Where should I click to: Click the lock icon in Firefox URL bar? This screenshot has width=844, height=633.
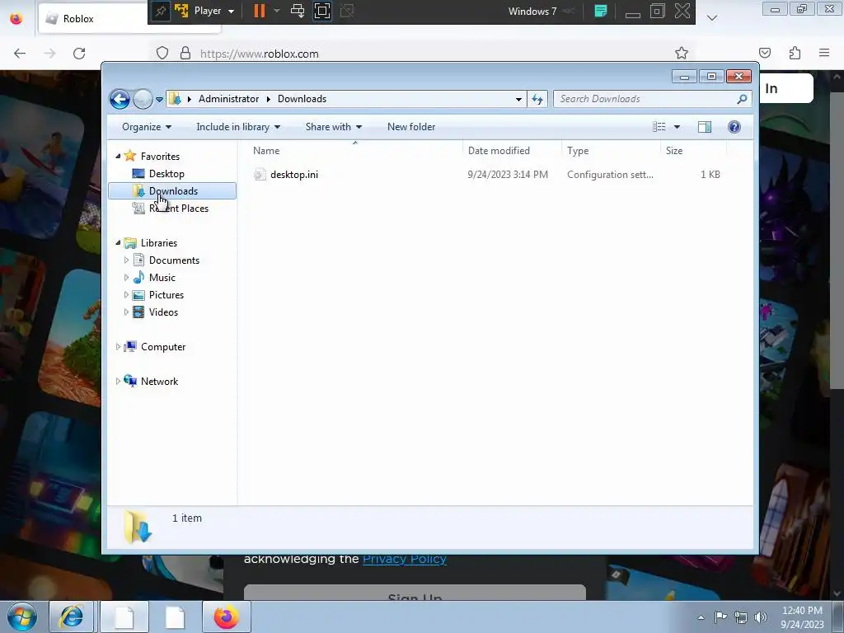tap(185, 54)
